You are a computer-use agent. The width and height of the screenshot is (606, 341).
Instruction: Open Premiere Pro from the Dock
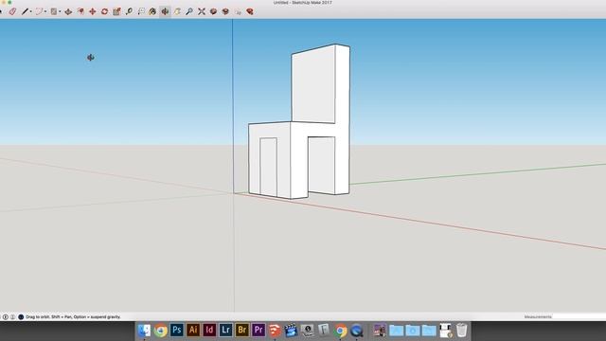(258, 331)
